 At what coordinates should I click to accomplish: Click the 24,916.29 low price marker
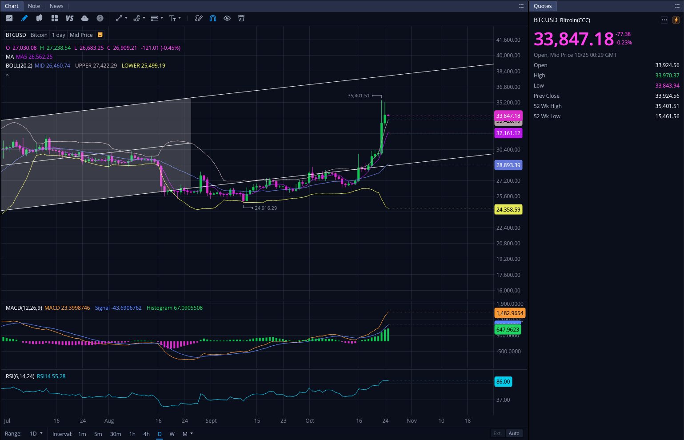pos(266,208)
